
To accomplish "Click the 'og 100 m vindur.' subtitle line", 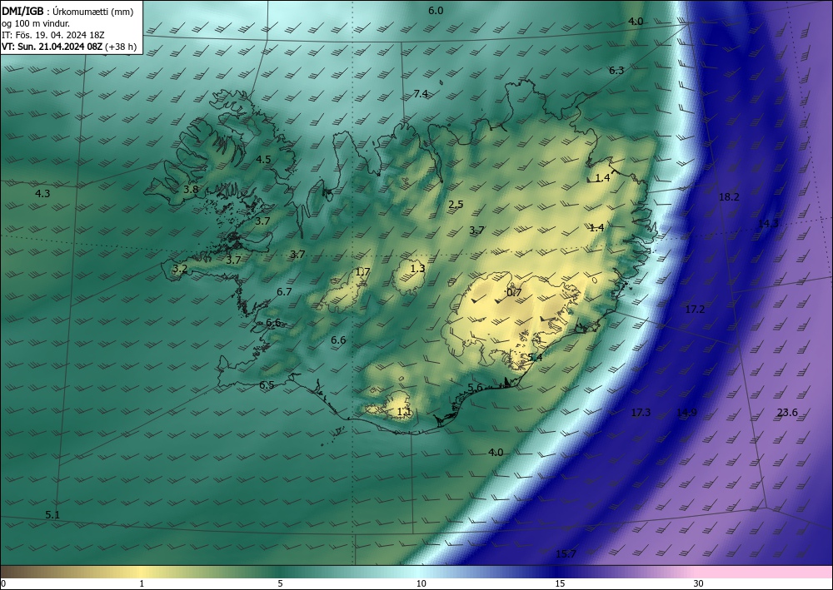I will click(x=36, y=23).
